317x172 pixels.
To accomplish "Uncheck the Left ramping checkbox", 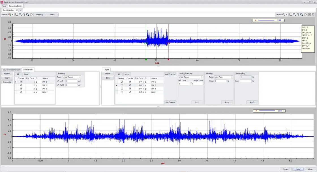I will click(x=58, y=81).
